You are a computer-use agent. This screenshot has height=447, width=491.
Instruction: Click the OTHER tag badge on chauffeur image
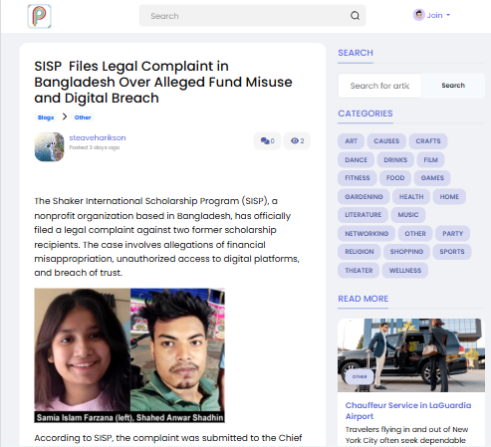click(360, 377)
